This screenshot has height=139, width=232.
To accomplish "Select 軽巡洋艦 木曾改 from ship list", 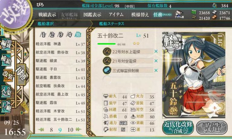I will point(60,111).
